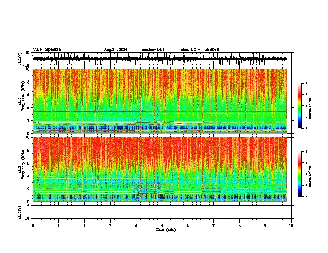
Task: Click the "8" kHz tick on ch.2 axis
Action: tap(29, 150)
